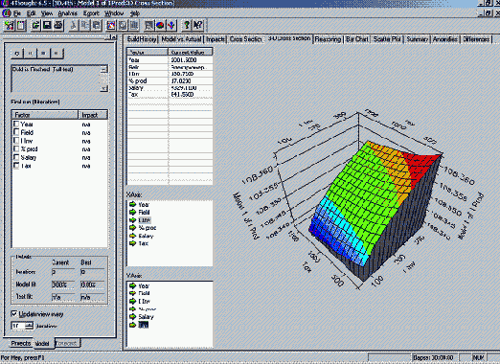
Task: Switch to the Reasoning tab
Action: pyautogui.click(x=328, y=39)
